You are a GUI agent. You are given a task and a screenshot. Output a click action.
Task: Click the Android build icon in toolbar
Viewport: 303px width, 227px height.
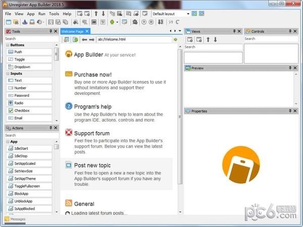click(112, 22)
